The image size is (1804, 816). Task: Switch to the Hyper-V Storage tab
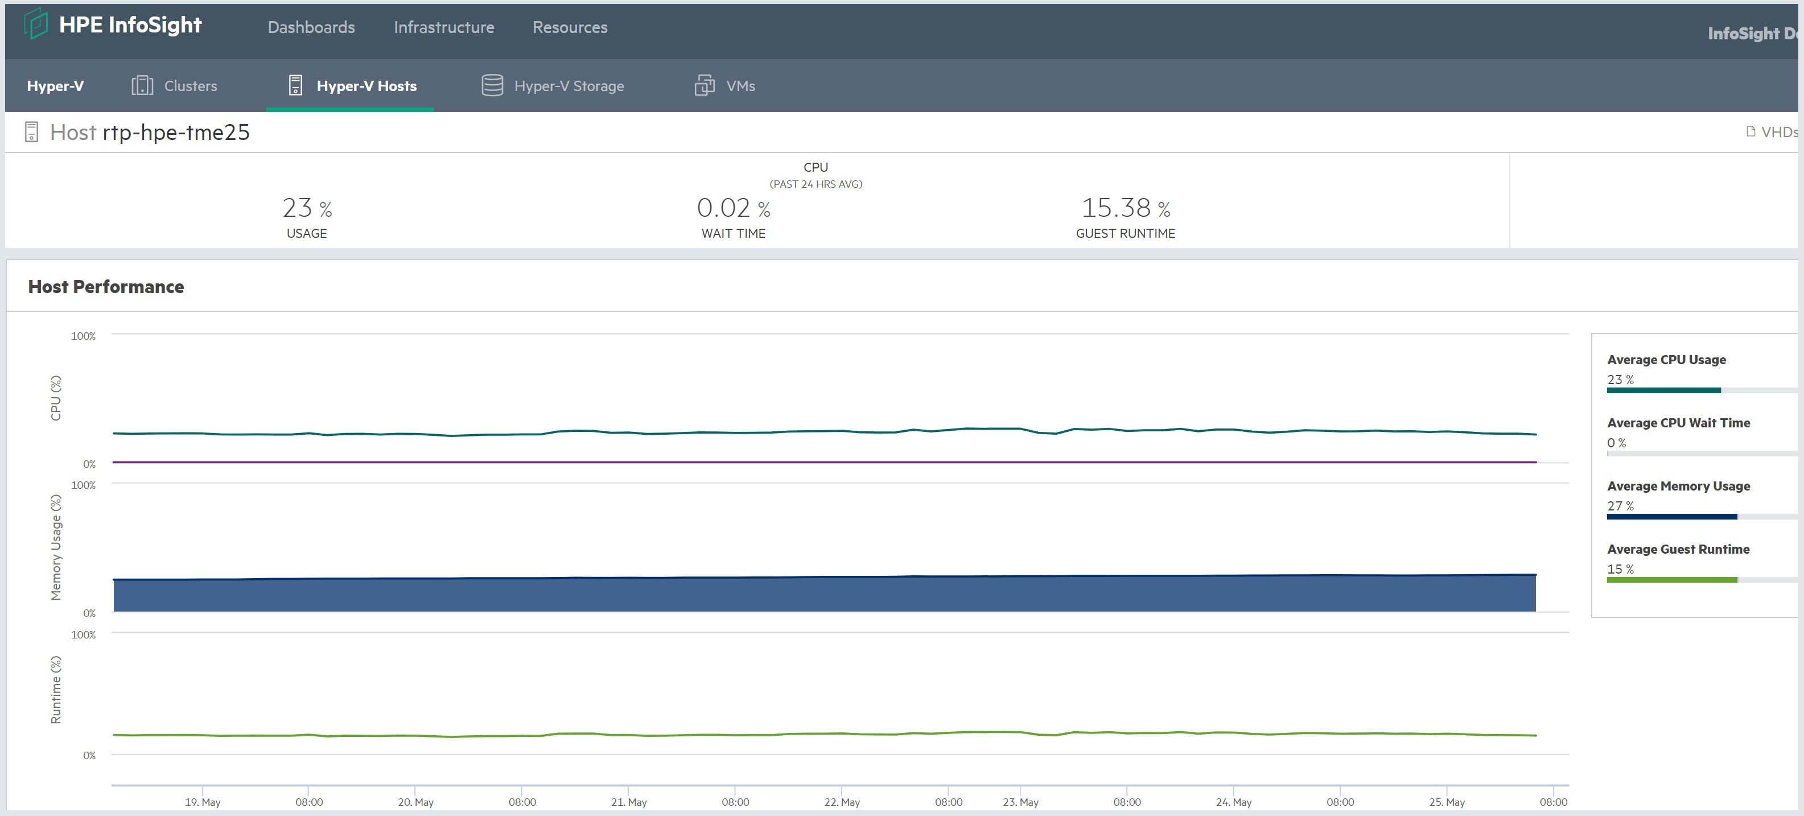(x=553, y=85)
